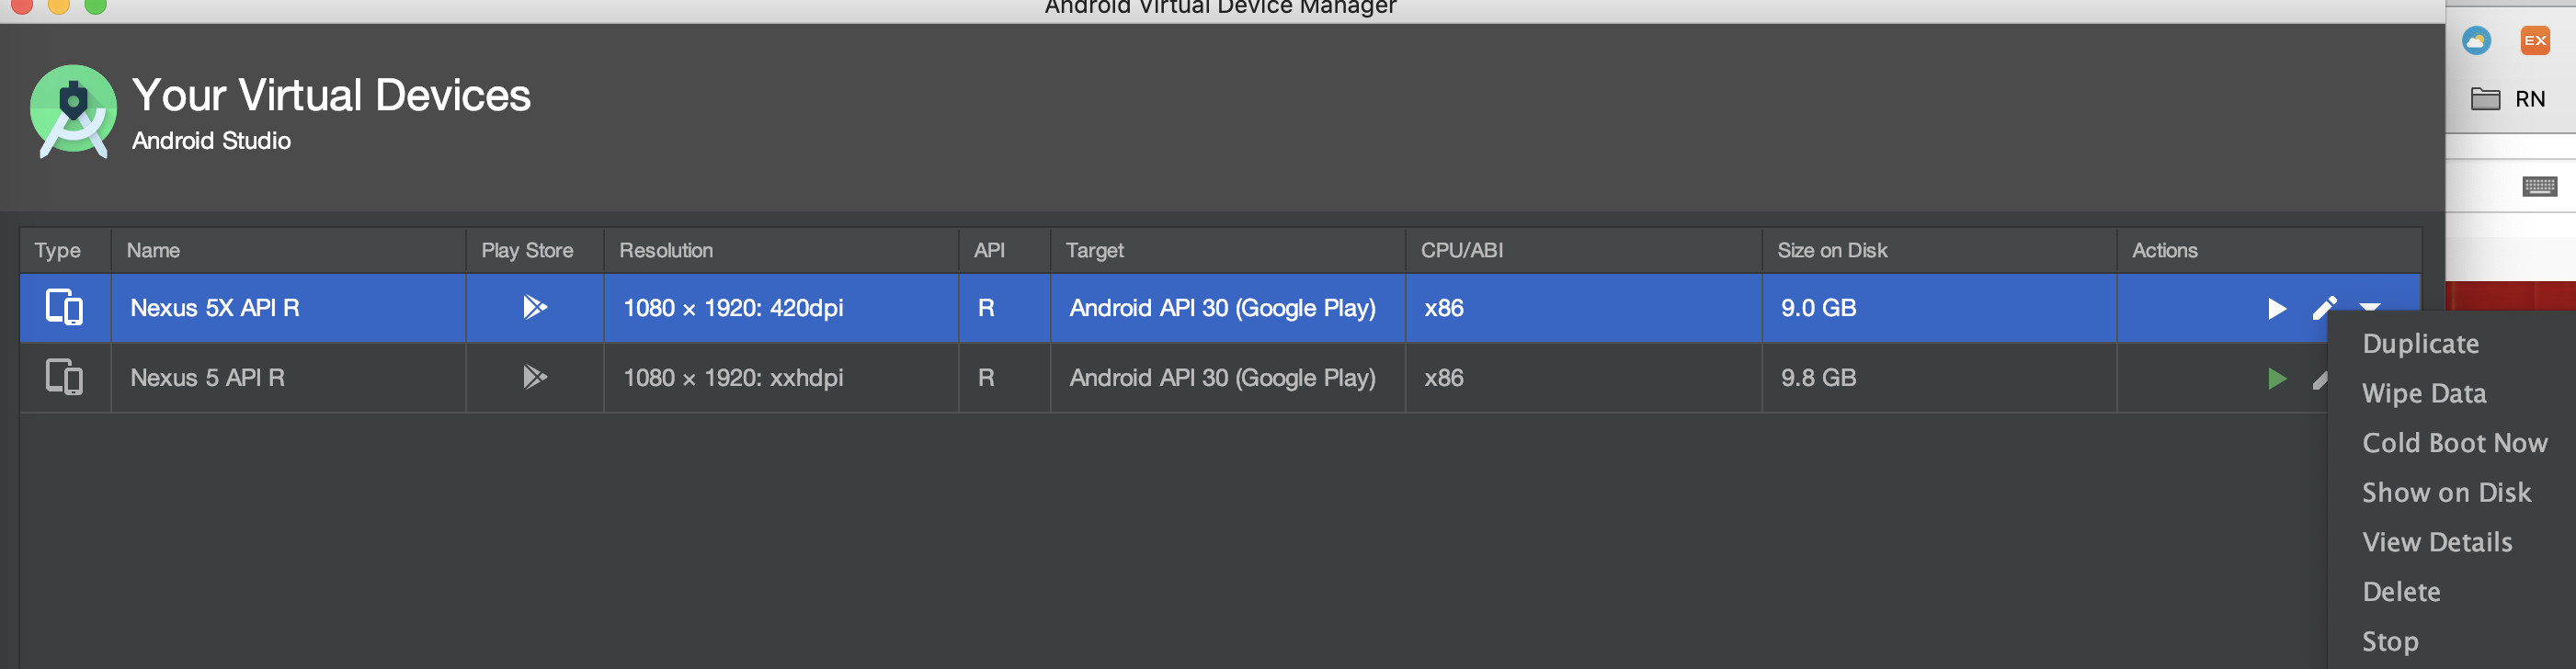The image size is (2576, 669).
Task: Launch the Nexus 5X API R emulator
Action: tap(2276, 308)
